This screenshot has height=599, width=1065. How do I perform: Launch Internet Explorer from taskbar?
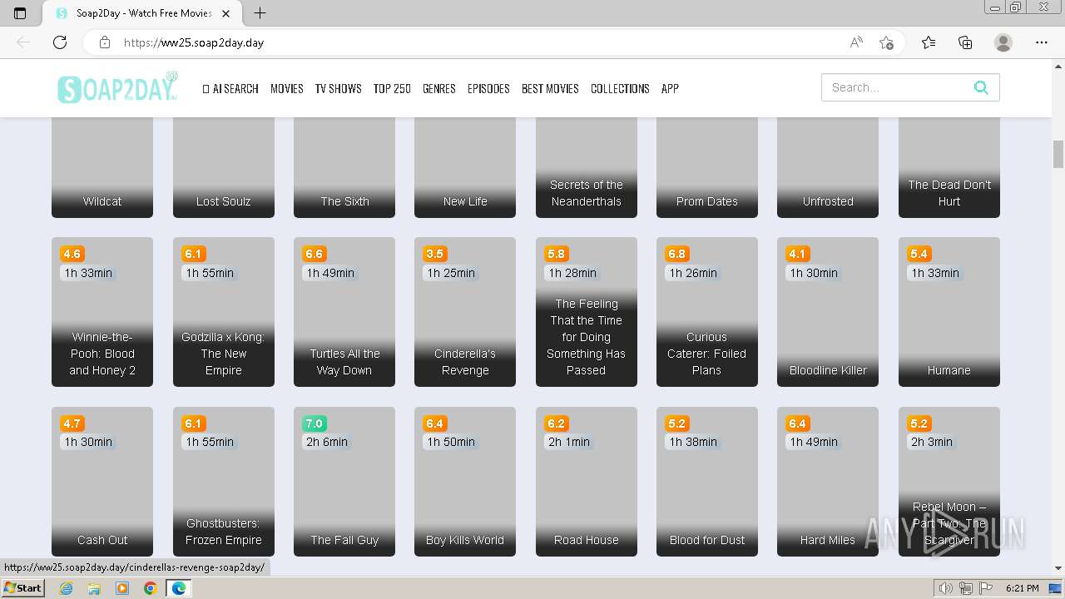(66, 588)
